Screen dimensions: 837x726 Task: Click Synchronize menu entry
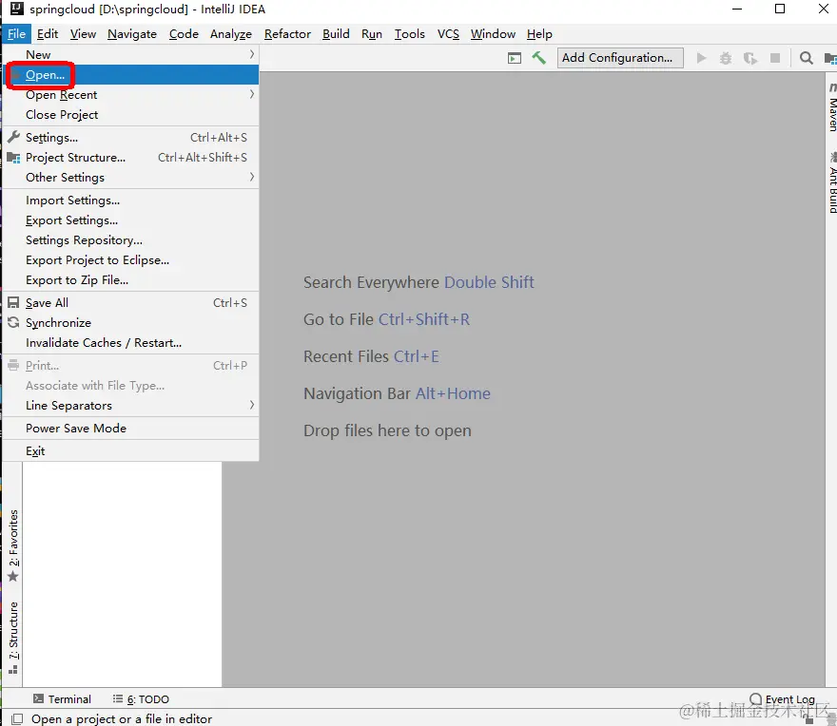tap(131, 323)
